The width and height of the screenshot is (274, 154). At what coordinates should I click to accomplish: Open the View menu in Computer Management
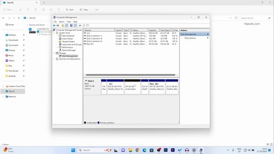(69, 22)
